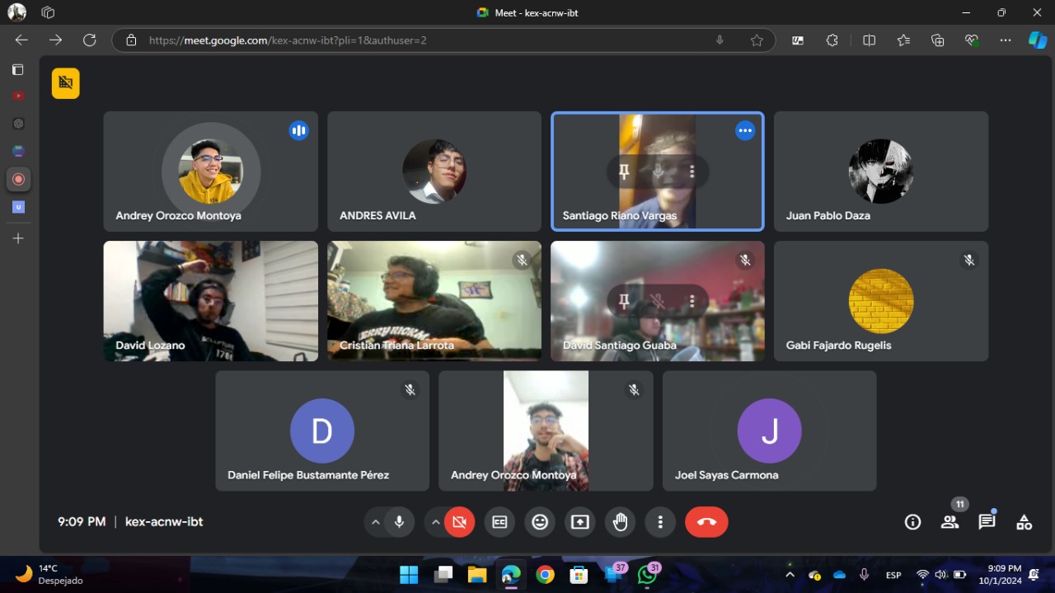Select Joel Sayas Carmona's tile
Viewport: 1055px width, 593px height.
tap(769, 431)
